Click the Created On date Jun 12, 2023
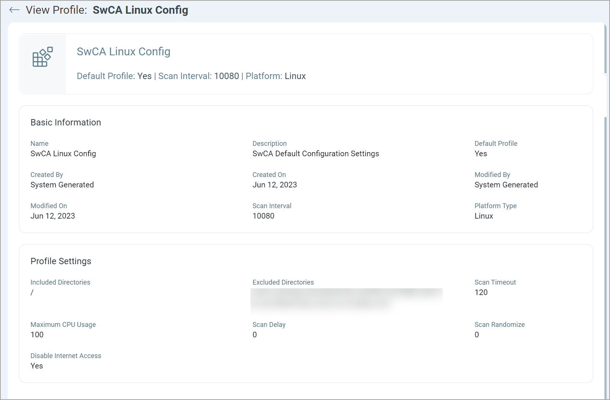Image resolution: width=610 pixels, height=400 pixels. [275, 185]
